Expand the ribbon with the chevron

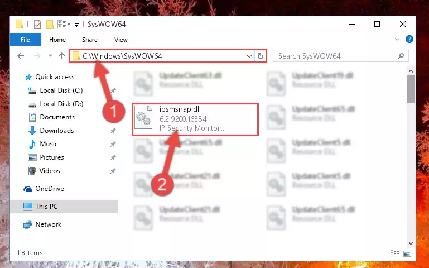(x=397, y=40)
